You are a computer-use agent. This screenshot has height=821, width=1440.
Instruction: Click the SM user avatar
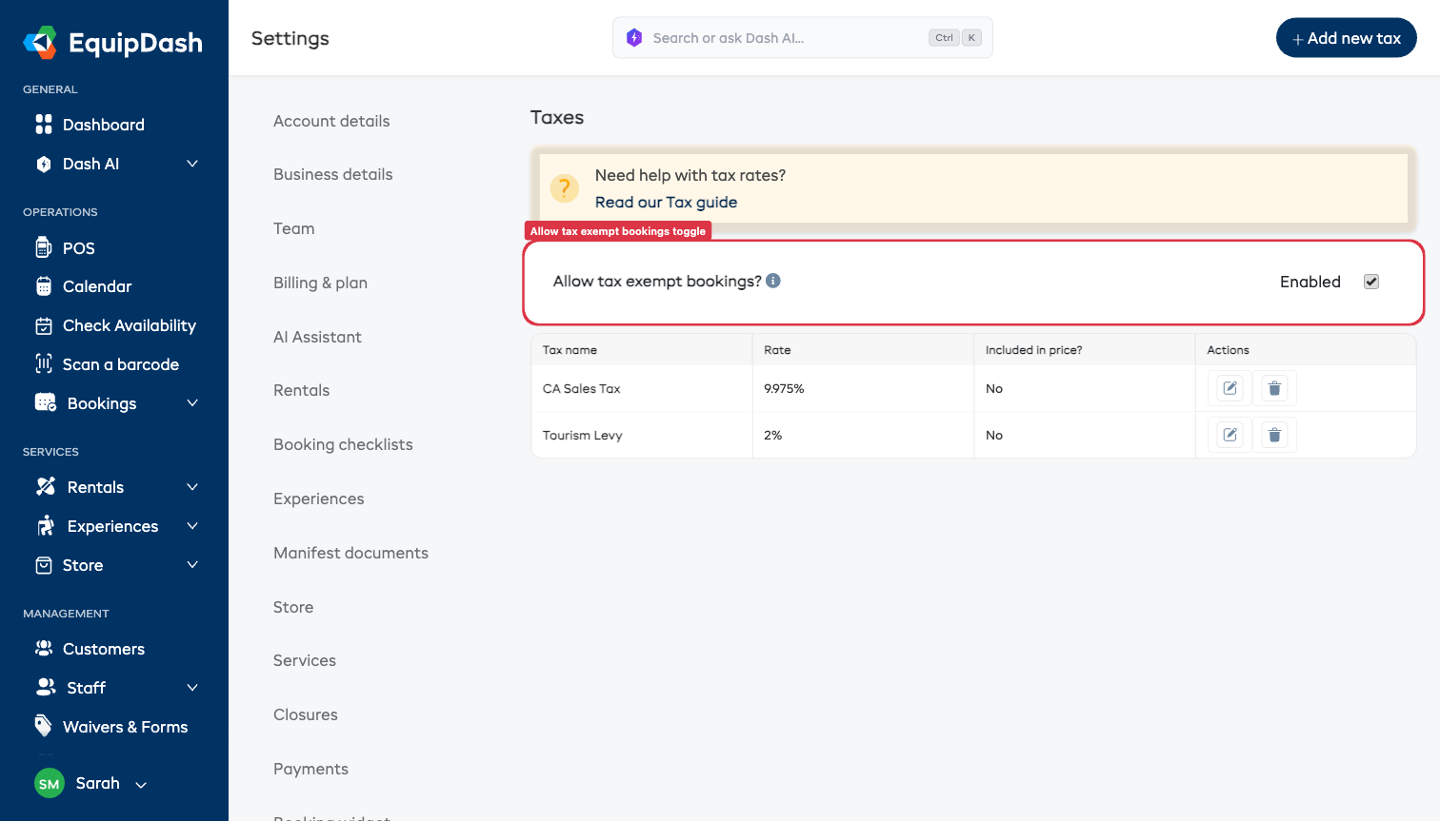pyautogui.click(x=50, y=784)
